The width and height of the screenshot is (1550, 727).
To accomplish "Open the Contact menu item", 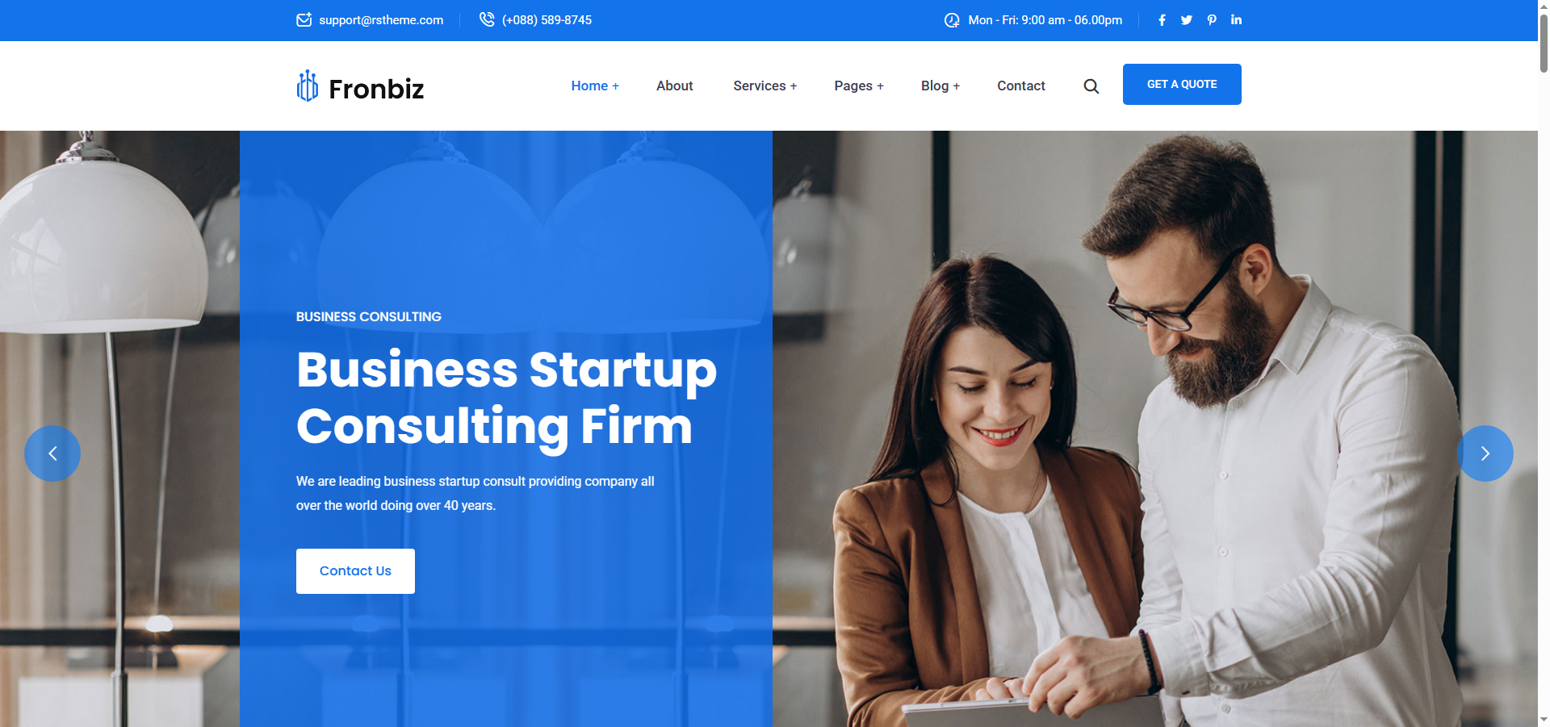I will pos(1020,86).
